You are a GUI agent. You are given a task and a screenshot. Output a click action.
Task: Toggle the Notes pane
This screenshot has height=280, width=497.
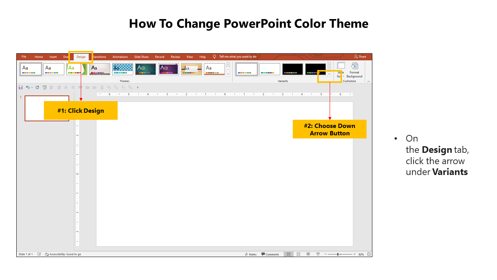tap(251, 254)
